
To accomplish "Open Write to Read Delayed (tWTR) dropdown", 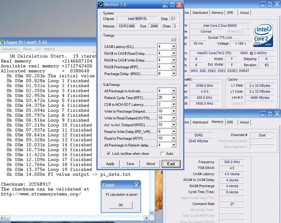I will coord(173,118).
